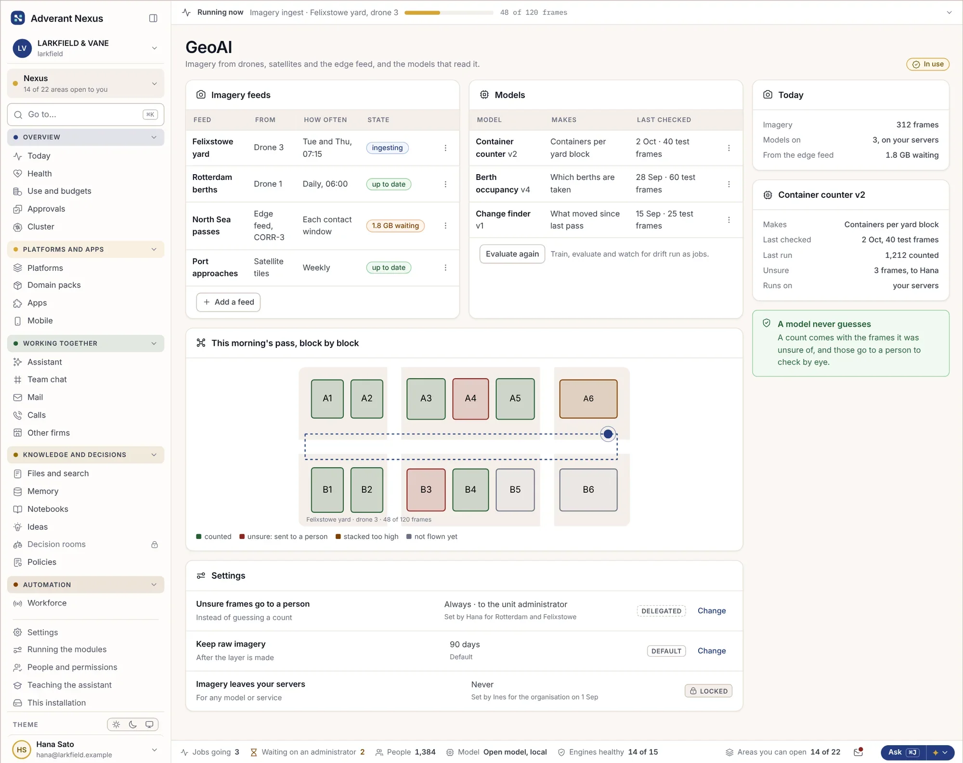963x763 pixels.
Task: Collapse the sidebar panel icon
Action: pos(153,18)
